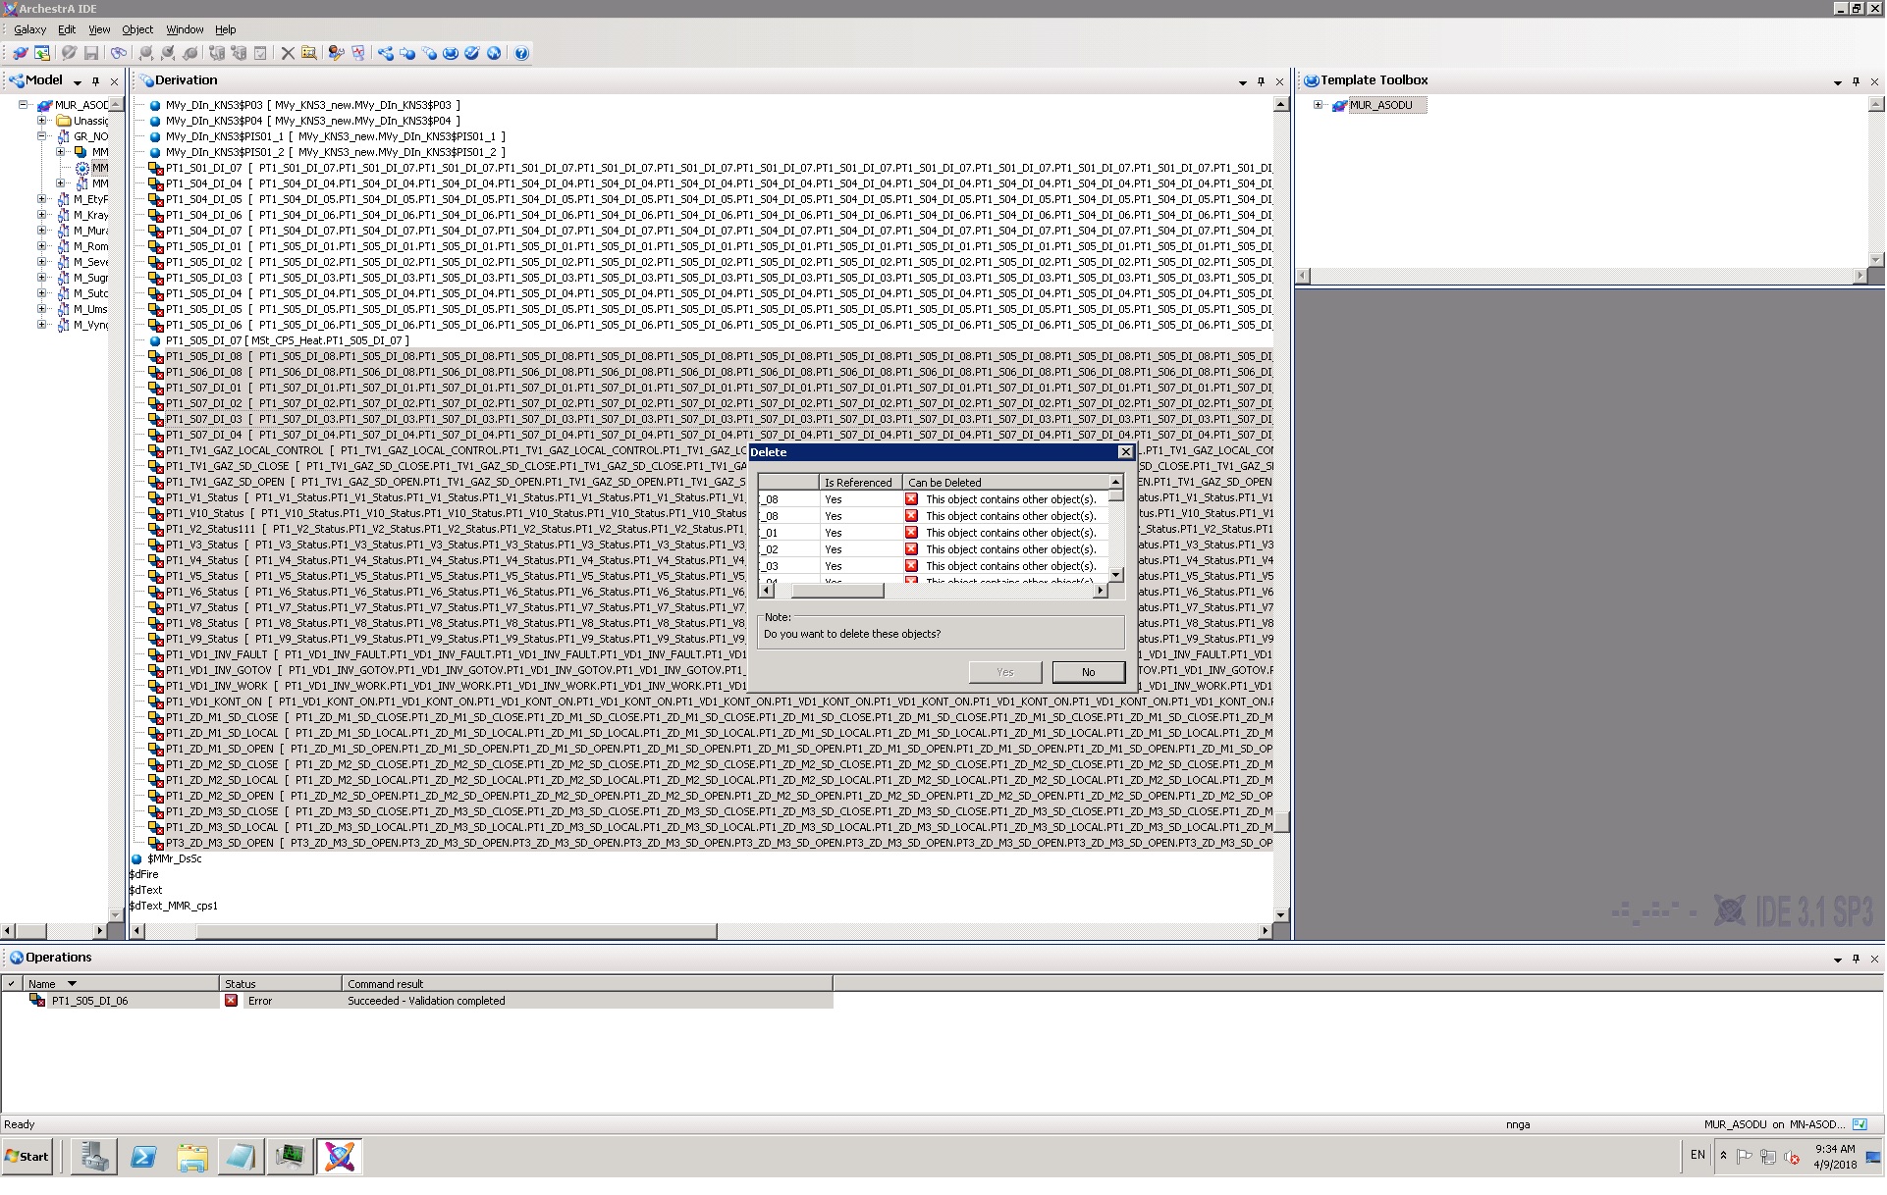
Task: Open the Model view toolbar icon
Action: (385, 53)
